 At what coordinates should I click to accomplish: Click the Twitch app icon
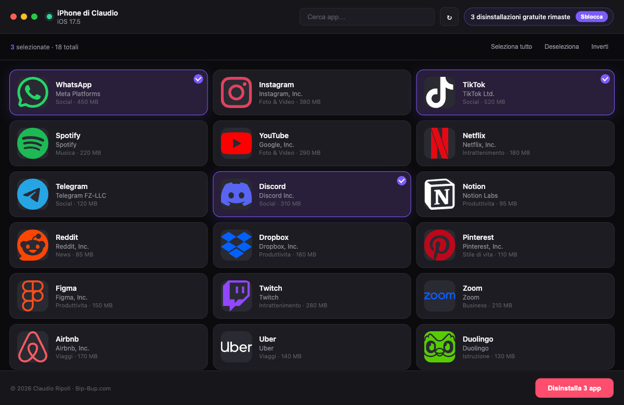[x=237, y=296]
